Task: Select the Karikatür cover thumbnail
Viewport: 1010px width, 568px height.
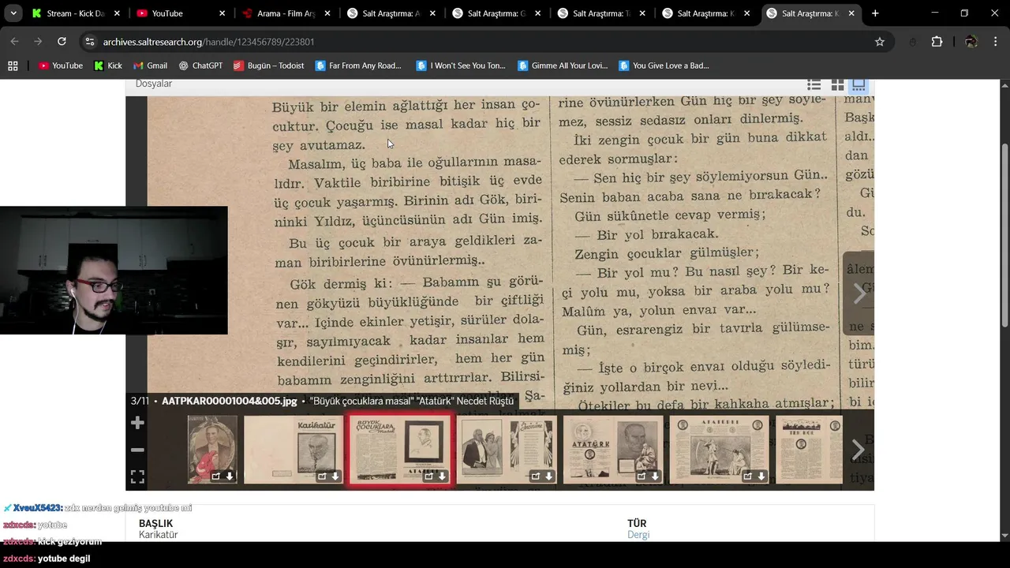Action: [294, 449]
